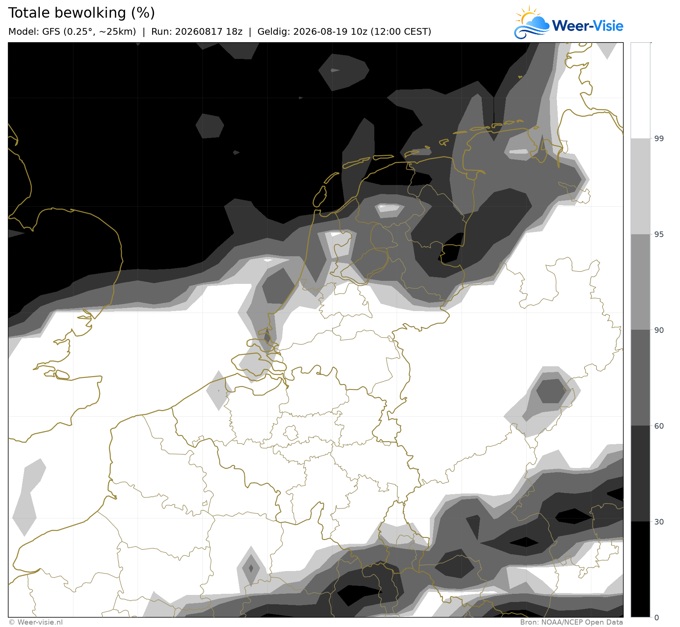This screenshot has height=627, width=680.
Task: Select the light gray 95-99% colorbar segment
Action: (640, 186)
